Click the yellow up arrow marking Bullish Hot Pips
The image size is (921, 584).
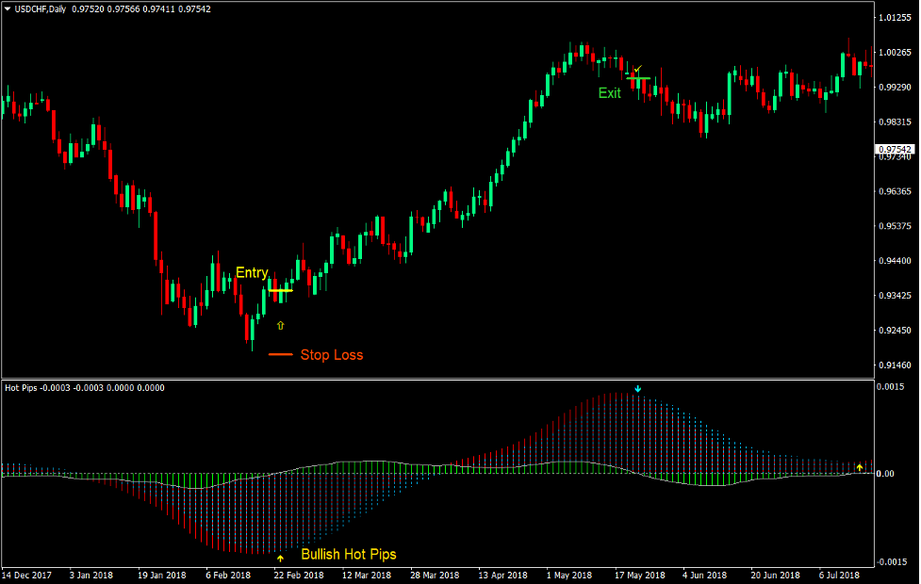tap(280, 556)
